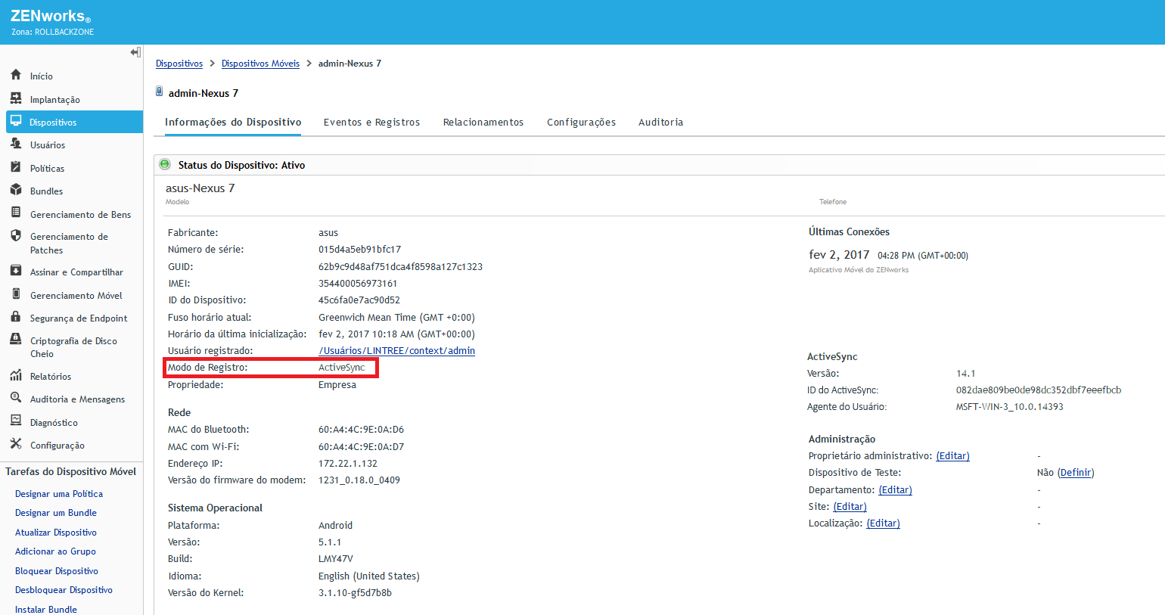1165x615 pixels.
Task: Click Designar uma Política task
Action: pos(59,494)
